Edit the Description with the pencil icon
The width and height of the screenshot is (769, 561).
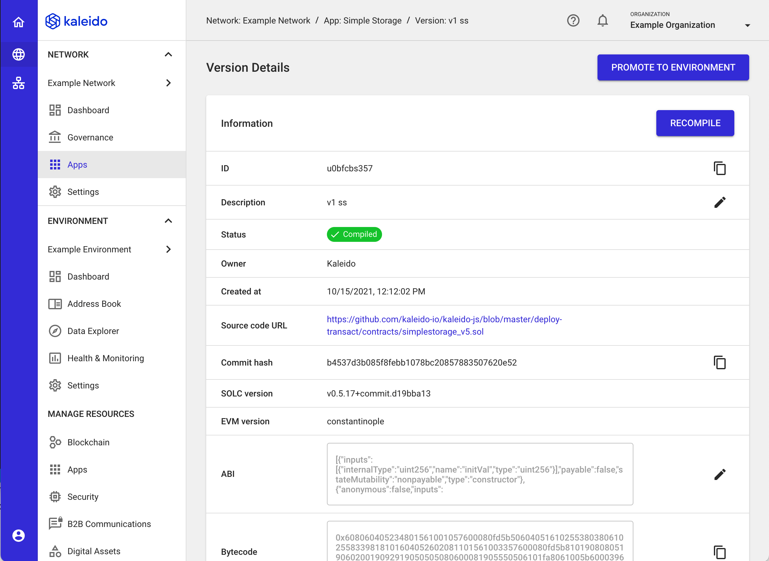pos(719,202)
